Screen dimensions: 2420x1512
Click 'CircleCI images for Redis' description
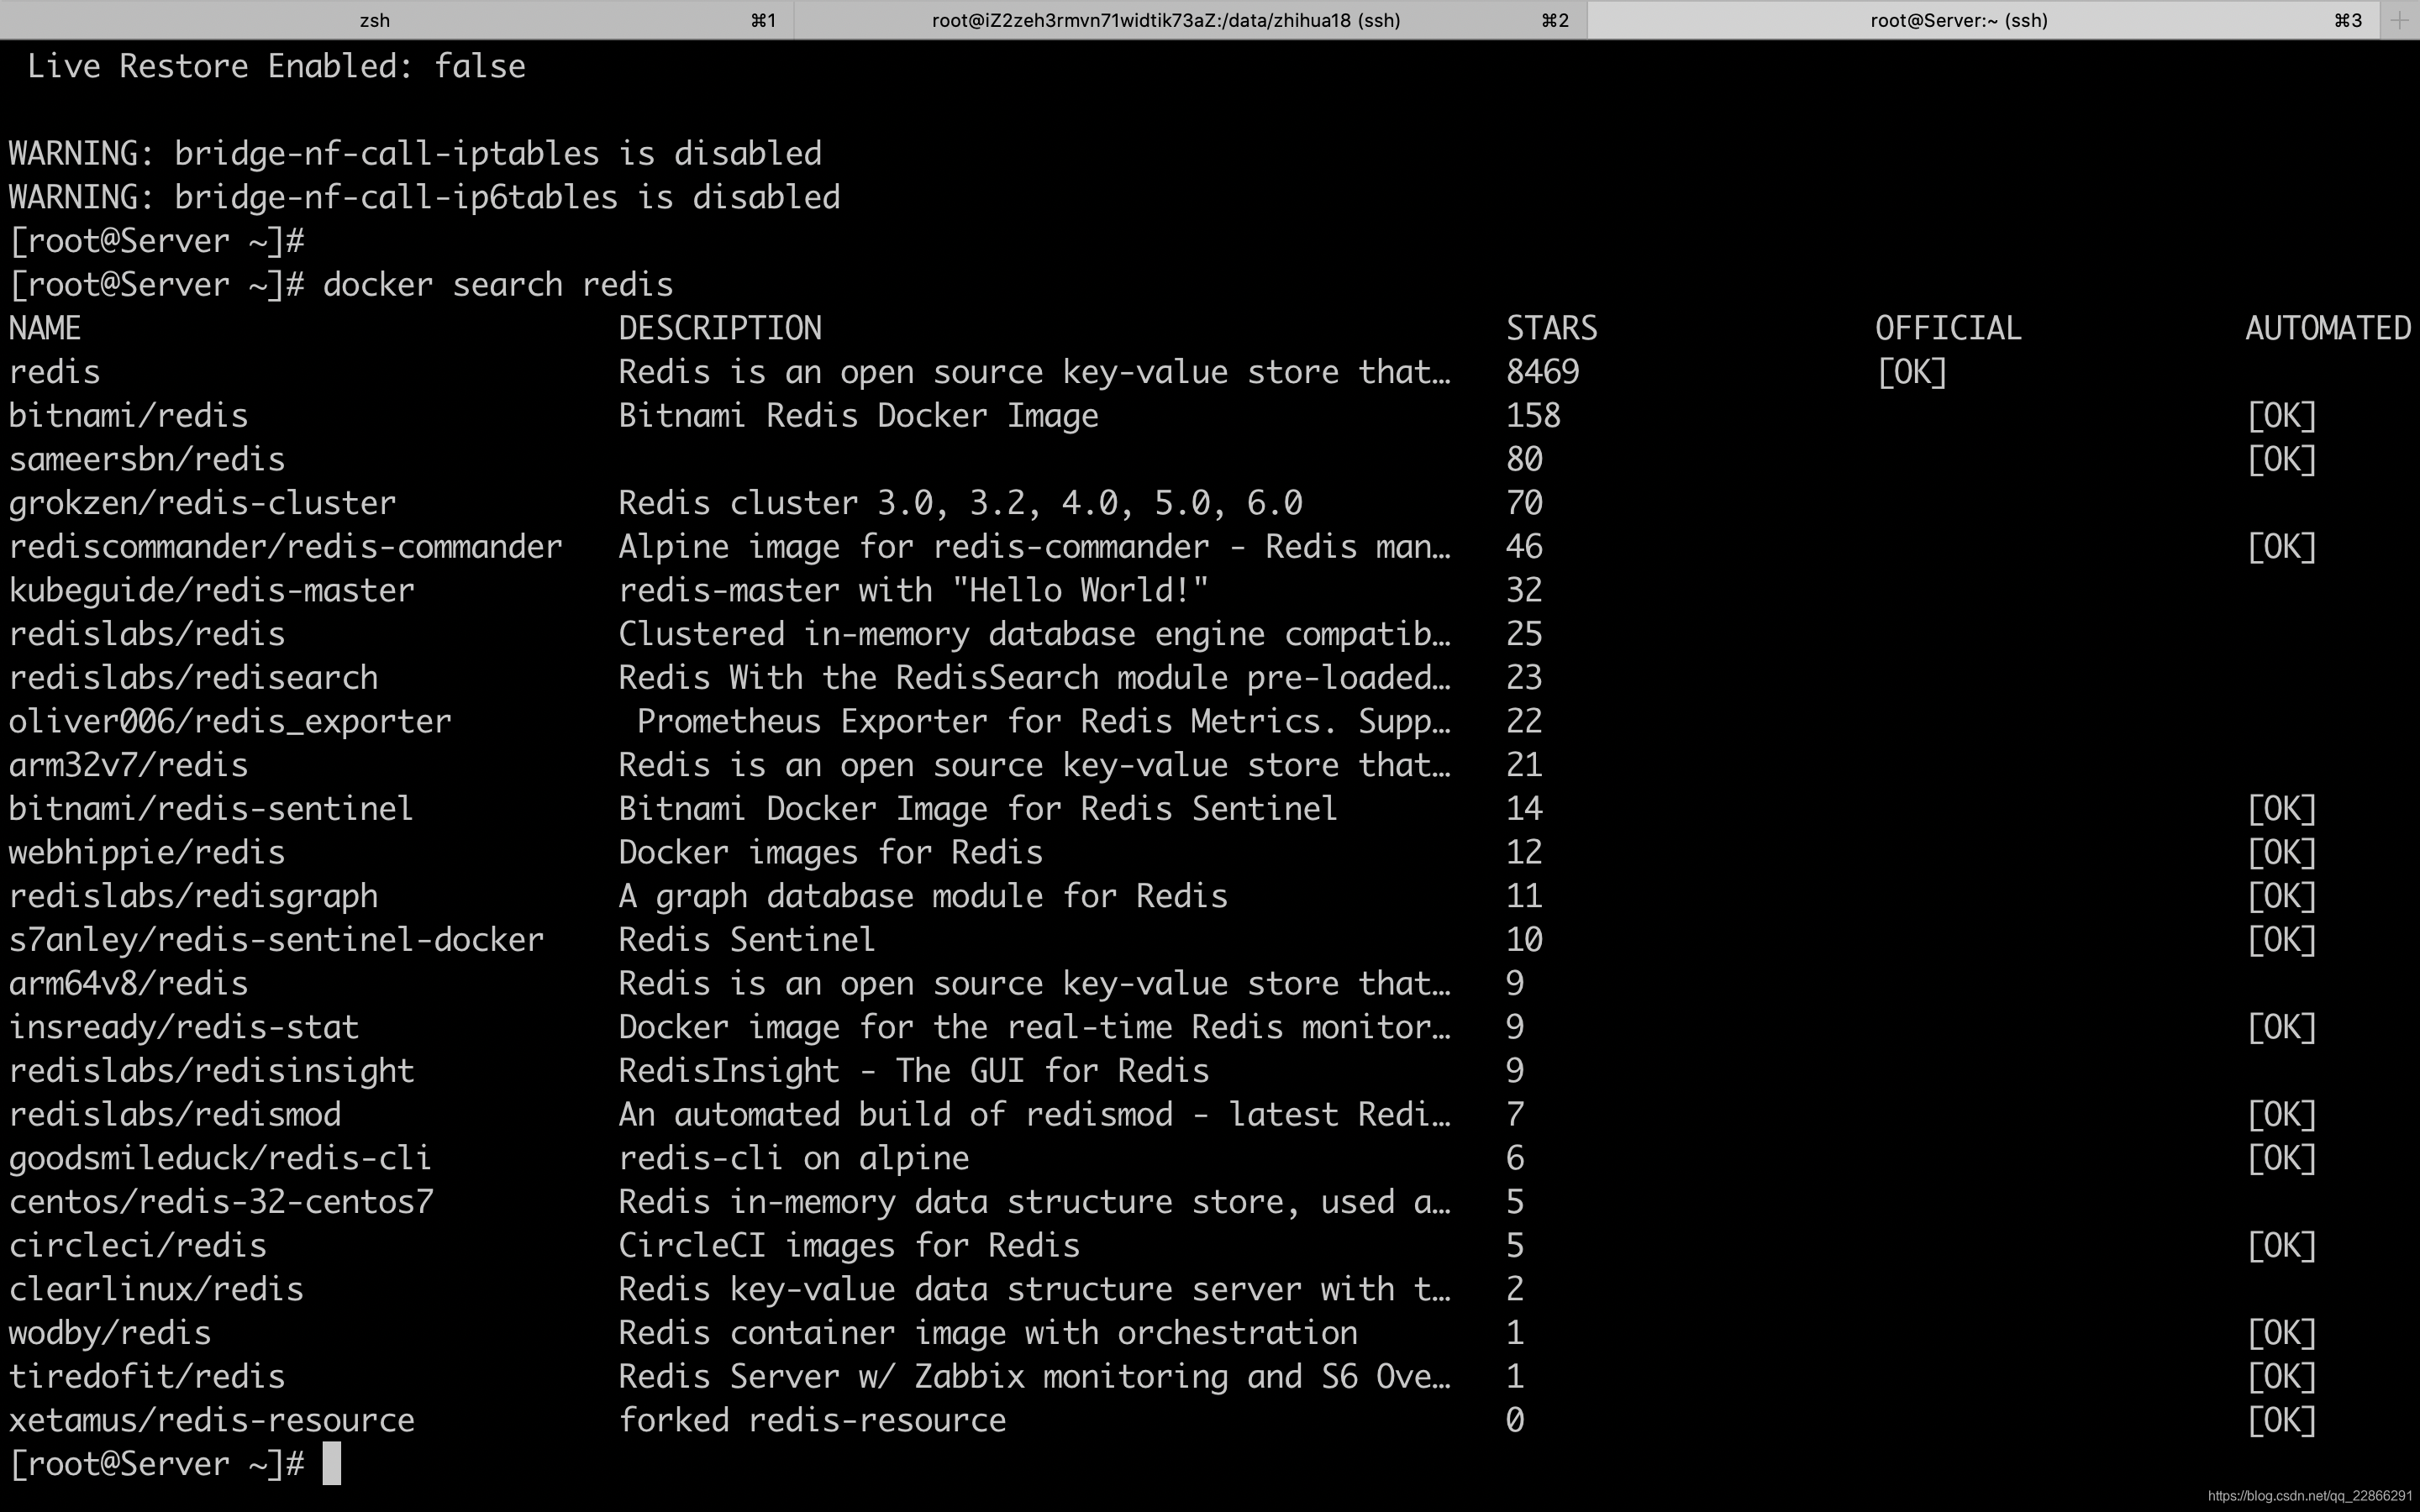click(x=849, y=1246)
